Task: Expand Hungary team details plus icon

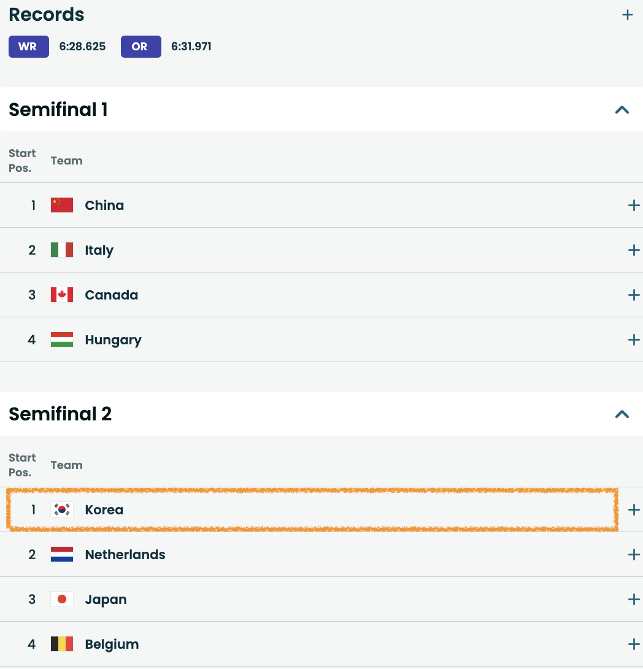Action: (x=634, y=340)
